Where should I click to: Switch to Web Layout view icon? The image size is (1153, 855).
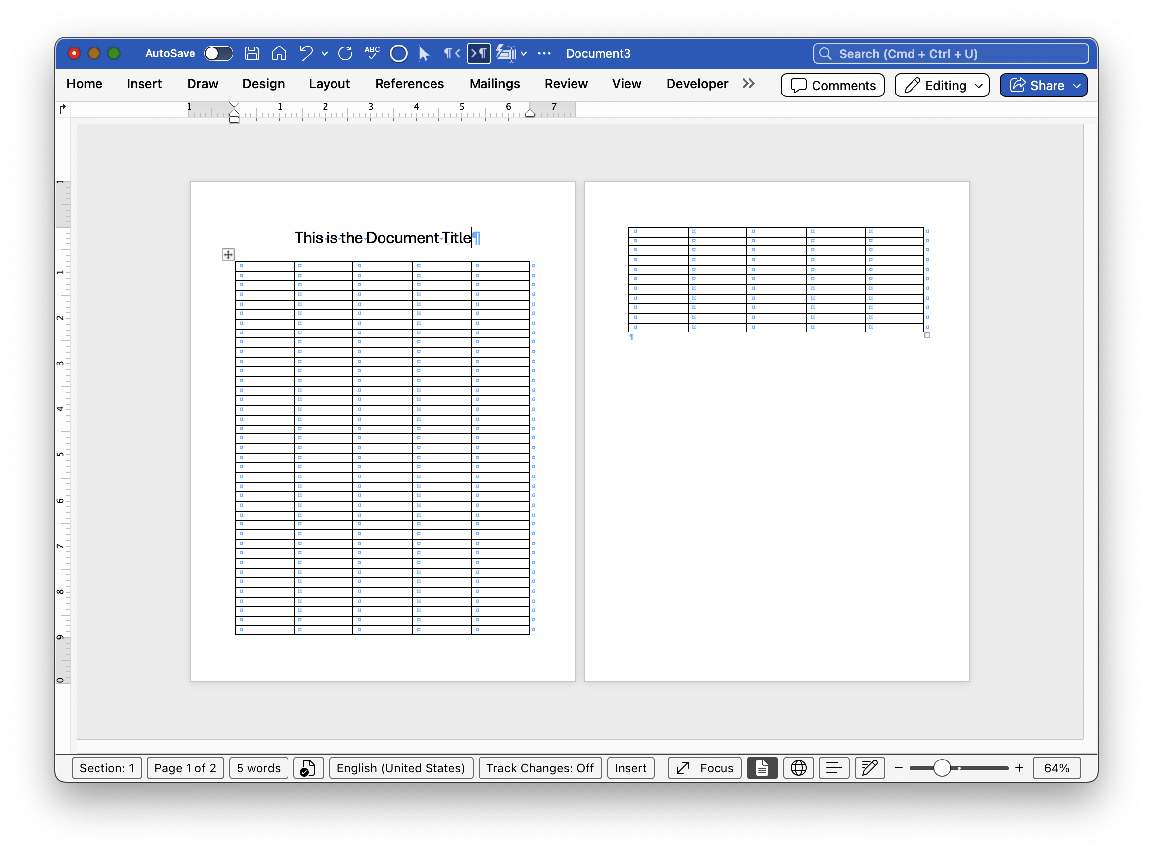pos(798,768)
